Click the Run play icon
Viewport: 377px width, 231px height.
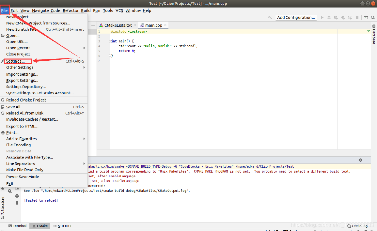(x=322, y=18)
